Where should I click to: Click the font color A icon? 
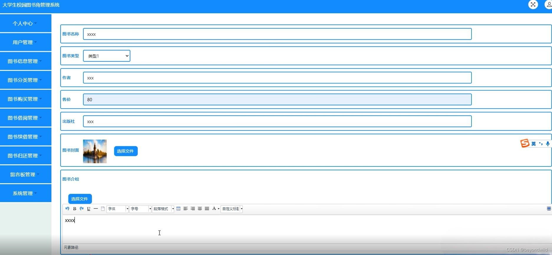(x=214, y=209)
